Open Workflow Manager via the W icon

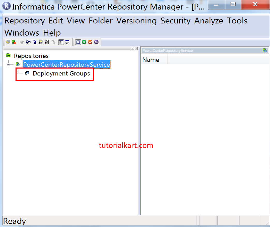coord(90,42)
